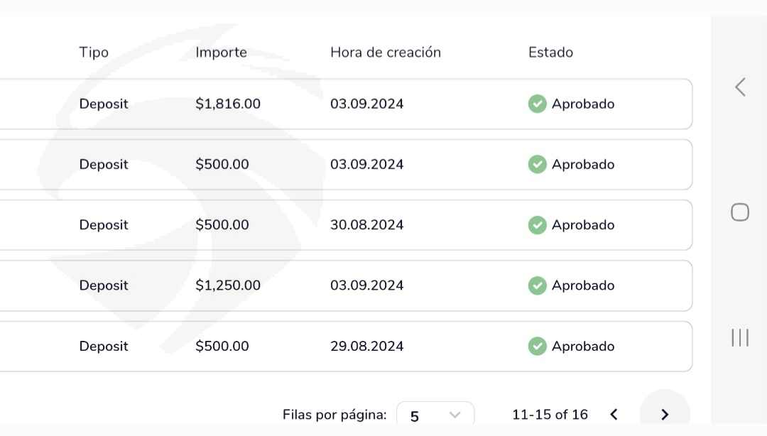
Task: Click the Android back navigation arrow
Action: coord(740,87)
